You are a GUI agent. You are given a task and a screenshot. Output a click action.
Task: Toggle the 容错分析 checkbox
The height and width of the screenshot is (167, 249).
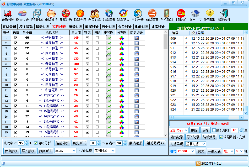tap(36, 143)
